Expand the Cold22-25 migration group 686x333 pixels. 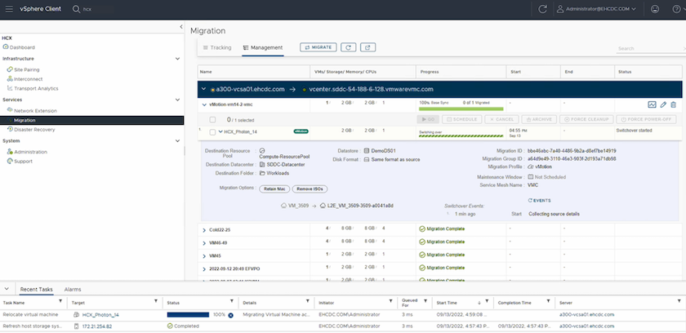click(x=204, y=229)
